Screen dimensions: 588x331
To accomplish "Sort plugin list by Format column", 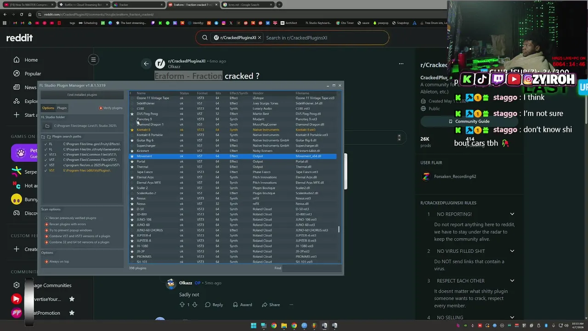I will pos(202,93).
